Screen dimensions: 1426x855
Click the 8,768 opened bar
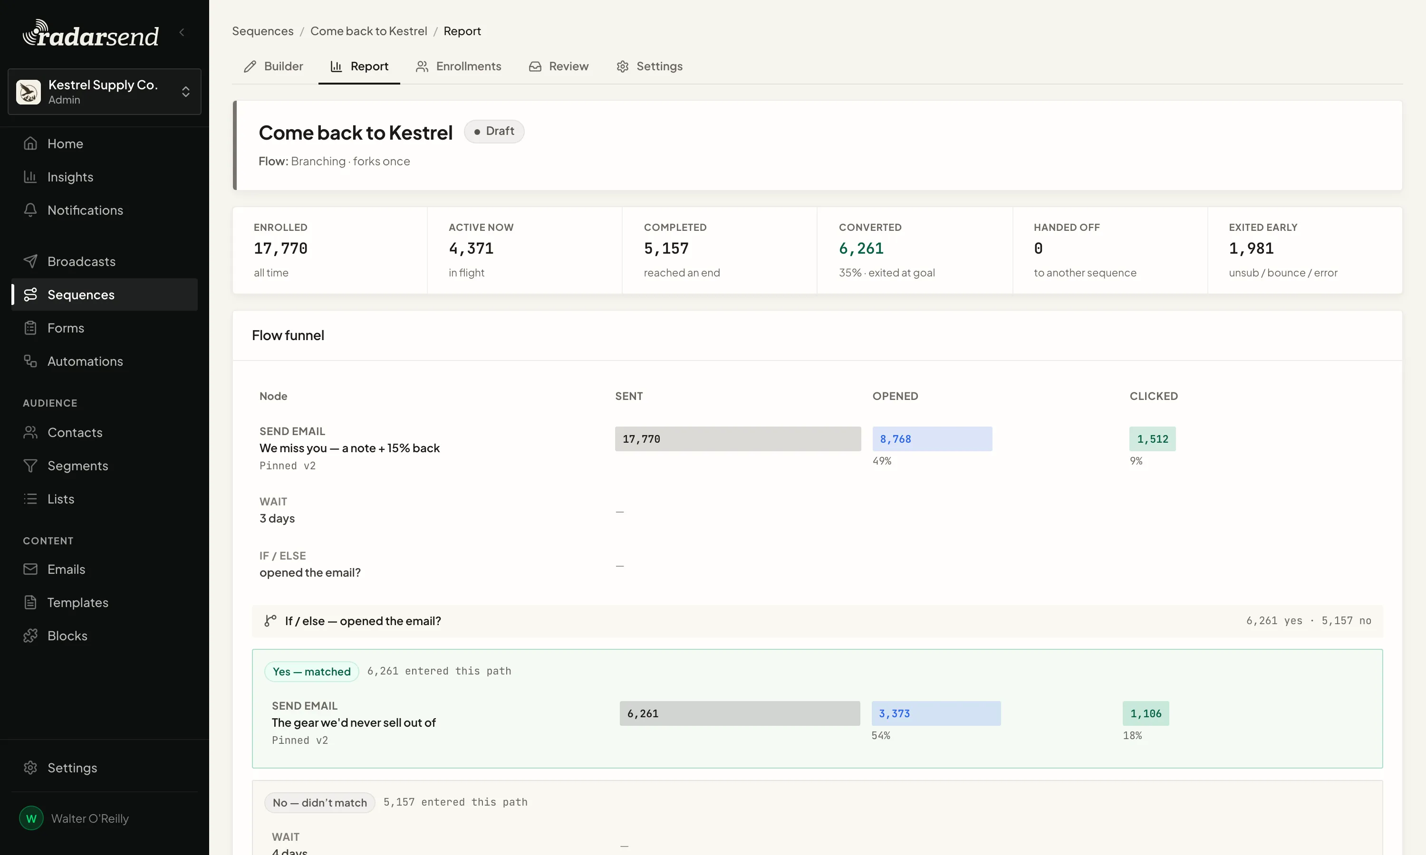point(933,439)
